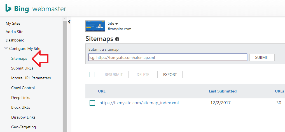Screen dimensions: 285x132
Task: Sort by the URL column header
Action: (102, 91)
